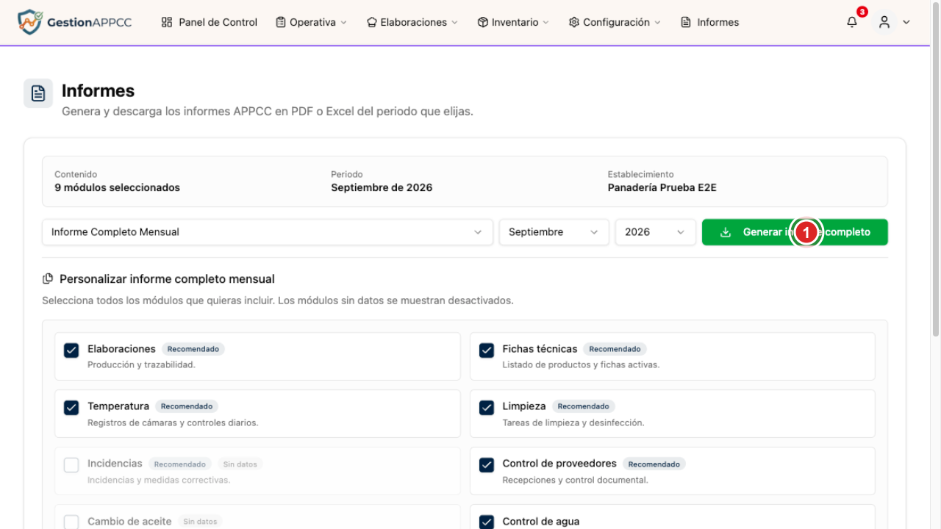The height and width of the screenshot is (529, 941).
Task: Open the Septiembre month dropdown
Action: point(554,232)
